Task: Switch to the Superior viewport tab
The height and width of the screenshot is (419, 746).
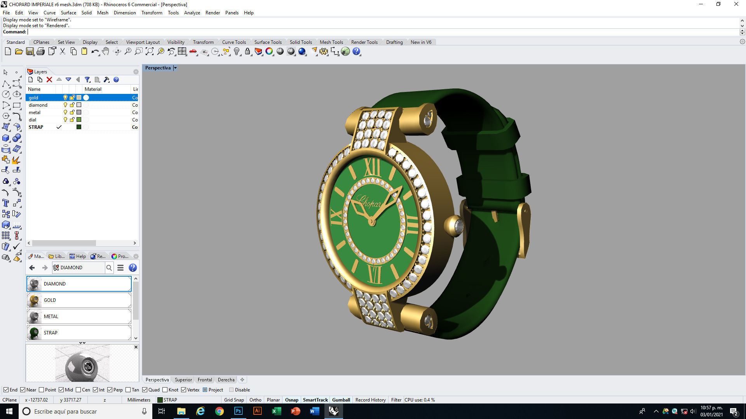Action: coord(183,380)
